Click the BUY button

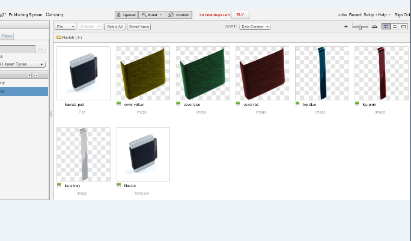240,15
